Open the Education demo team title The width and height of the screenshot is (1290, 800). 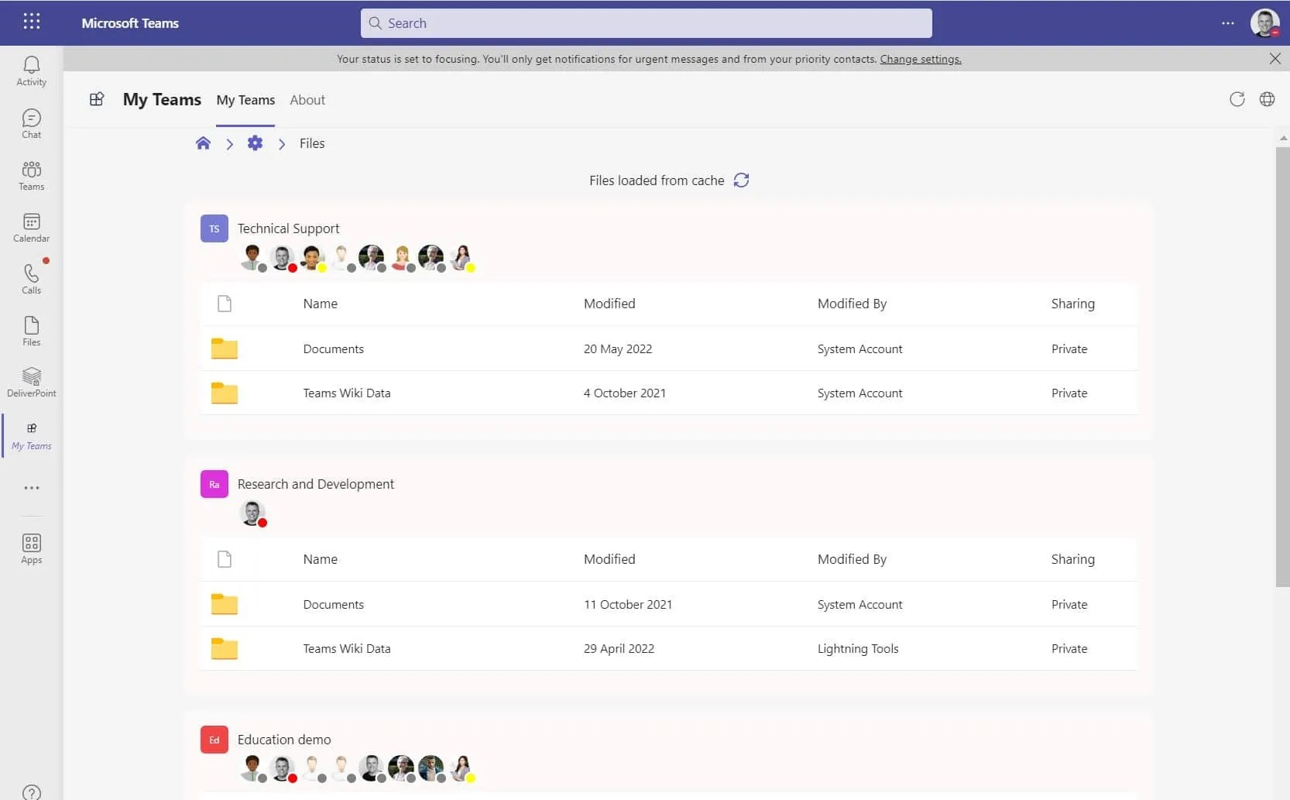pos(284,740)
